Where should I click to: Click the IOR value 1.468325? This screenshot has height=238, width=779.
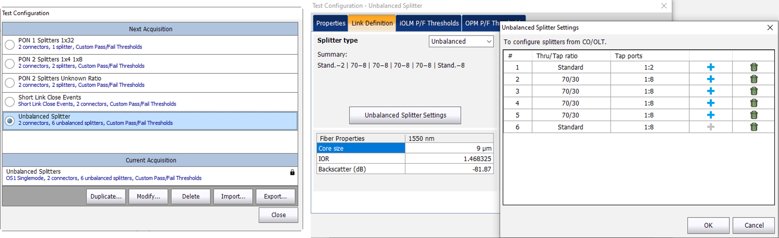(x=449, y=159)
